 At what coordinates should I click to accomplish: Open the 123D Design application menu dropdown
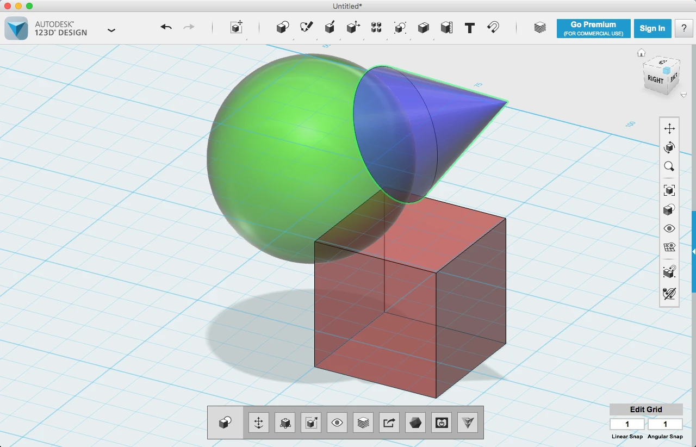[x=111, y=30]
